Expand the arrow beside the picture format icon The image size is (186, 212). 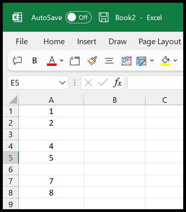(152, 61)
